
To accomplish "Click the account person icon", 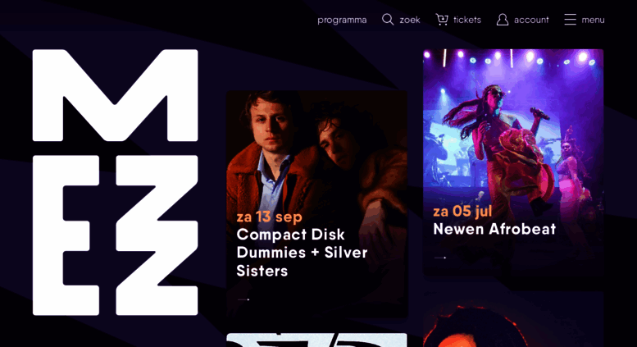I will [502, 20].
